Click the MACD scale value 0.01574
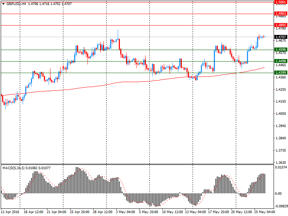This screenshot has width=288, height=216. [281, 167]
